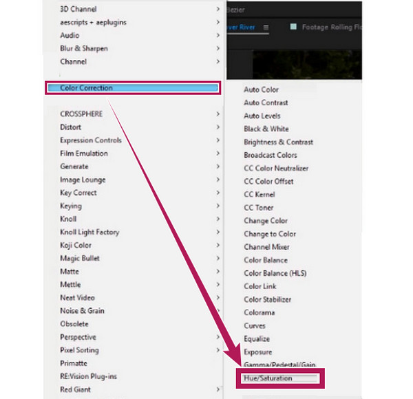Viewport: 413px width, 399px height.
Task: Expand the Blur & Sharpen submenu arrow
Action: point(218,48)
